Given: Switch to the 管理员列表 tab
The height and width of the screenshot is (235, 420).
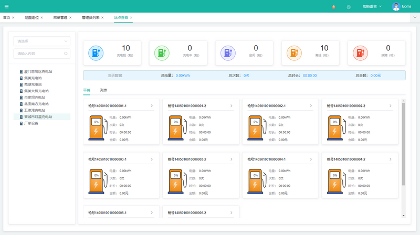Looking at the screenshot, I should click(90, 18).
